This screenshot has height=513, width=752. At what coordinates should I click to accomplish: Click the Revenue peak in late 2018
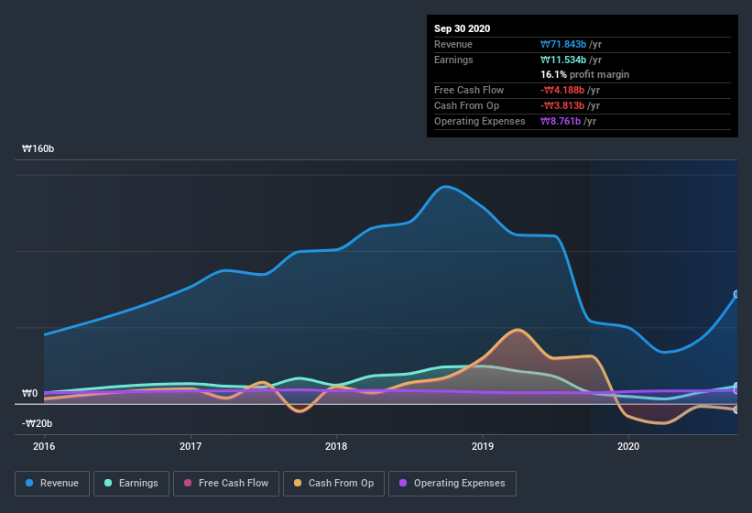point(445,187)
